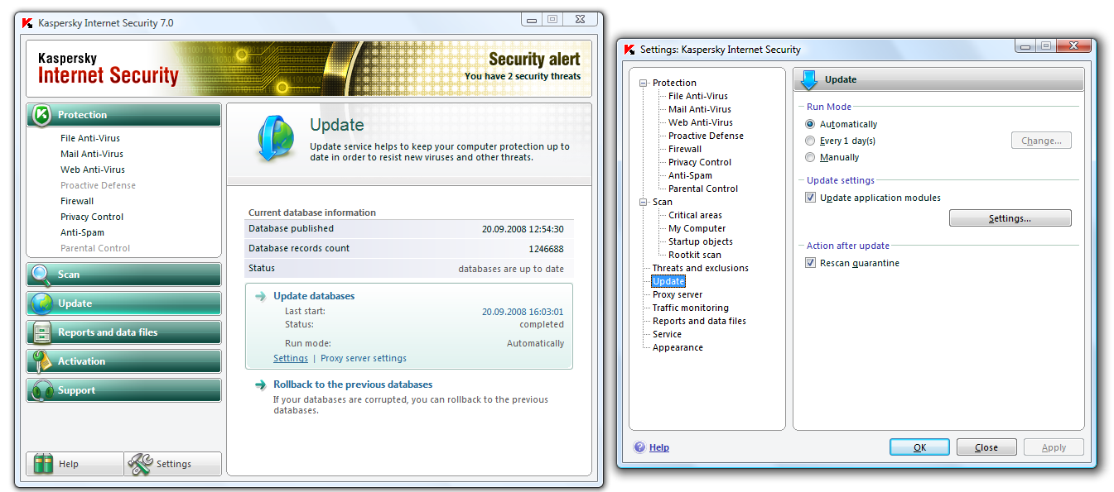The height and width of the screenshot is (492, 1114).
Task: Click the Activation key icon
Action: [41, 361]
